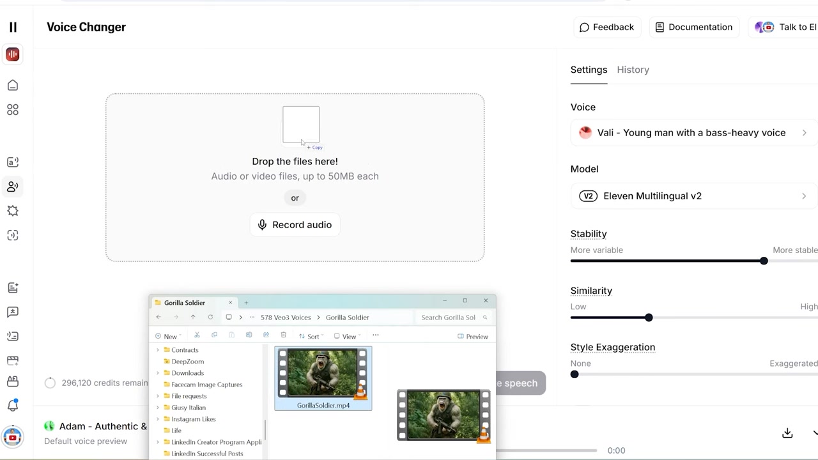Select the Voice Changer sidebar icon

tap(13, 187)
